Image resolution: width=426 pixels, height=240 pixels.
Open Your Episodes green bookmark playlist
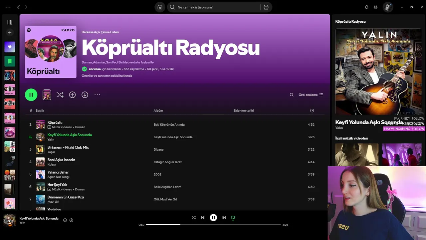[x=10, y=61]
